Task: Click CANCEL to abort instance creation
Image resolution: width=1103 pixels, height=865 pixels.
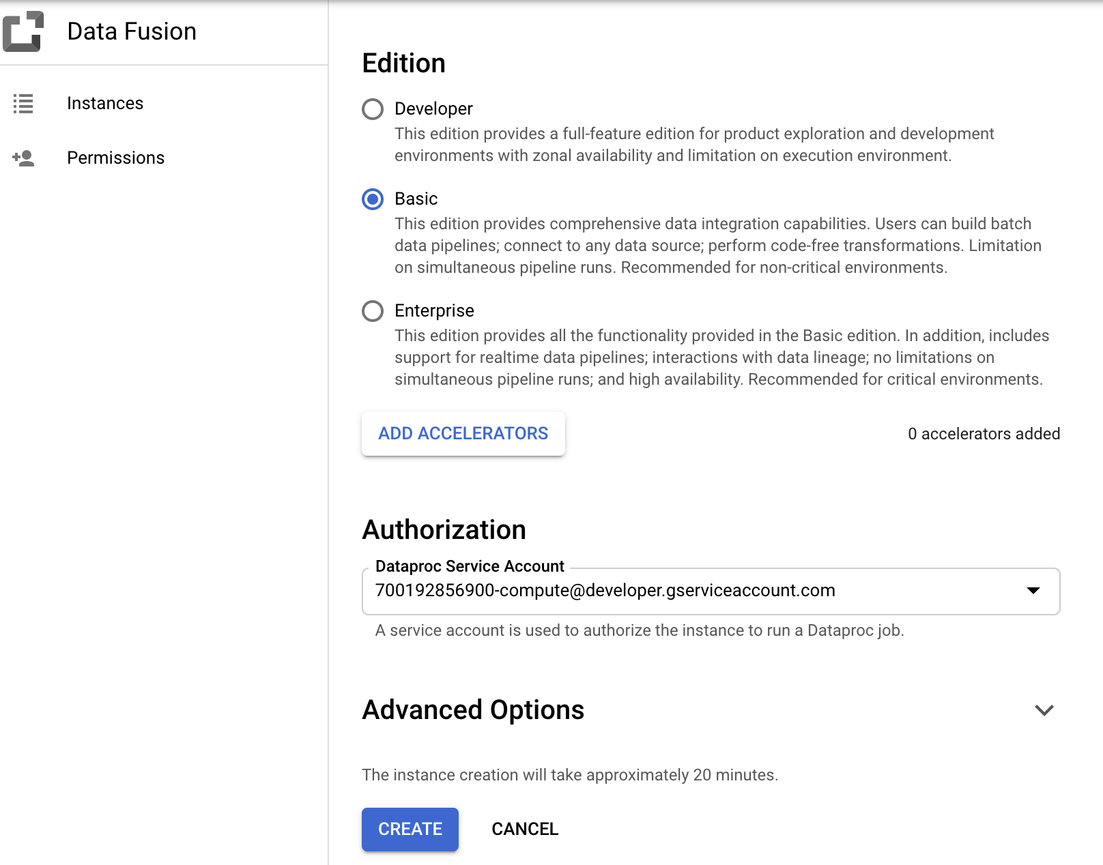Action: [524, 829]
